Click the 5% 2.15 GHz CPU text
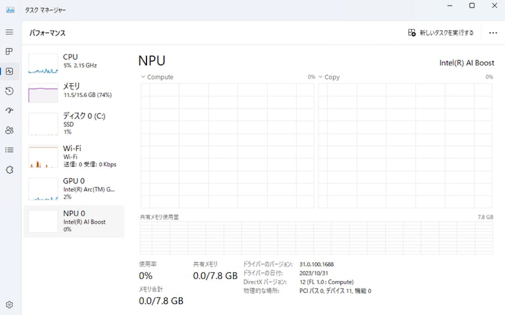The height and width of the screenshot is (315, 505). coord(80,66)
